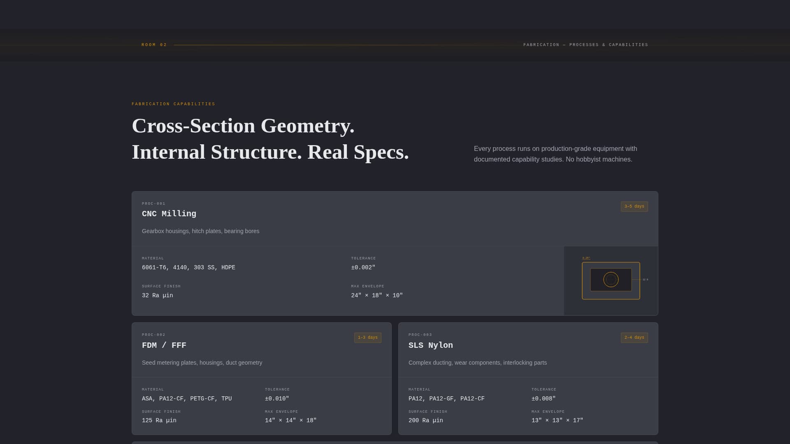Open the FABRICATION — PROCESSES & CAPABILITIES header link
Image resolution: width=790 pixels, height=444 pixels.
click(585, 44)
